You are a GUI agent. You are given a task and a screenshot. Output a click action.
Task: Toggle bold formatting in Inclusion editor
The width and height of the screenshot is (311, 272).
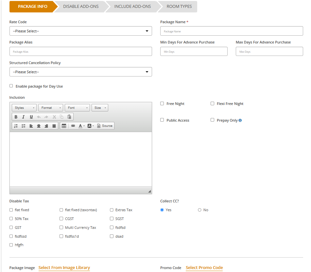click(16, 117)
